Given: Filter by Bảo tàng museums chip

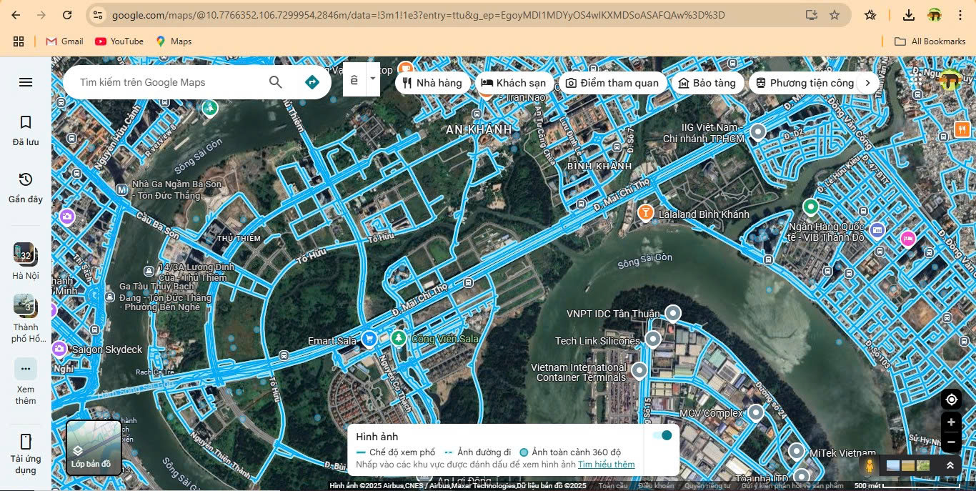Looking at the screenshot, I should [x=707, y=83].
